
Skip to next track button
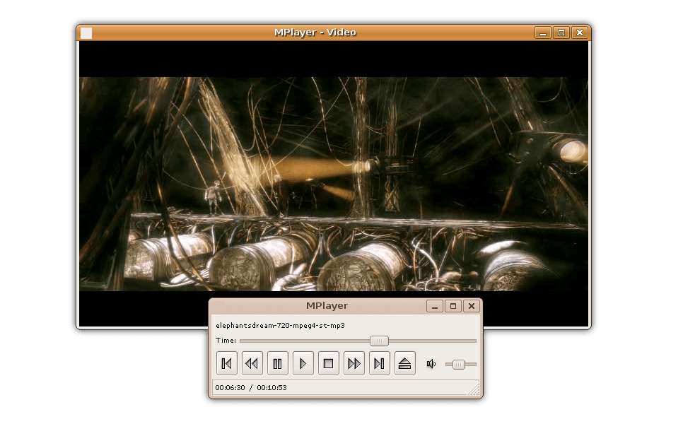(380, 363)
